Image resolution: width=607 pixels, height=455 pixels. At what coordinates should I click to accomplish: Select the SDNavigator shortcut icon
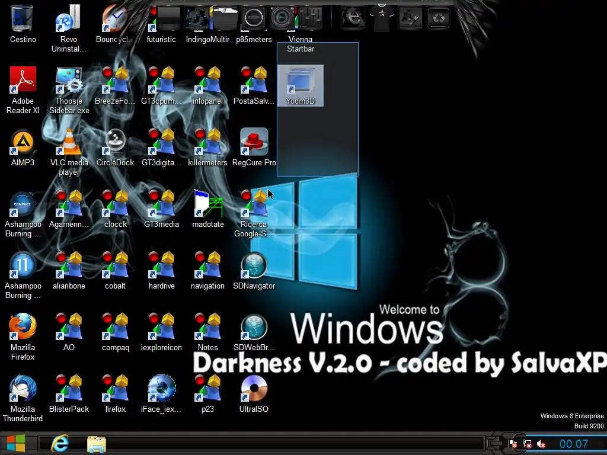[x=254, y=265]
